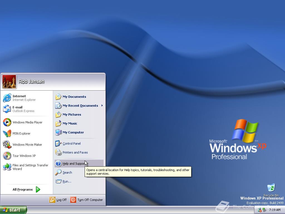Click the Control Panel icon

tap(58, 144)
